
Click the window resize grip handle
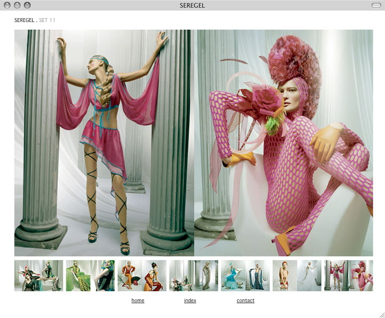pyautogui.click(x=381, y=314)
